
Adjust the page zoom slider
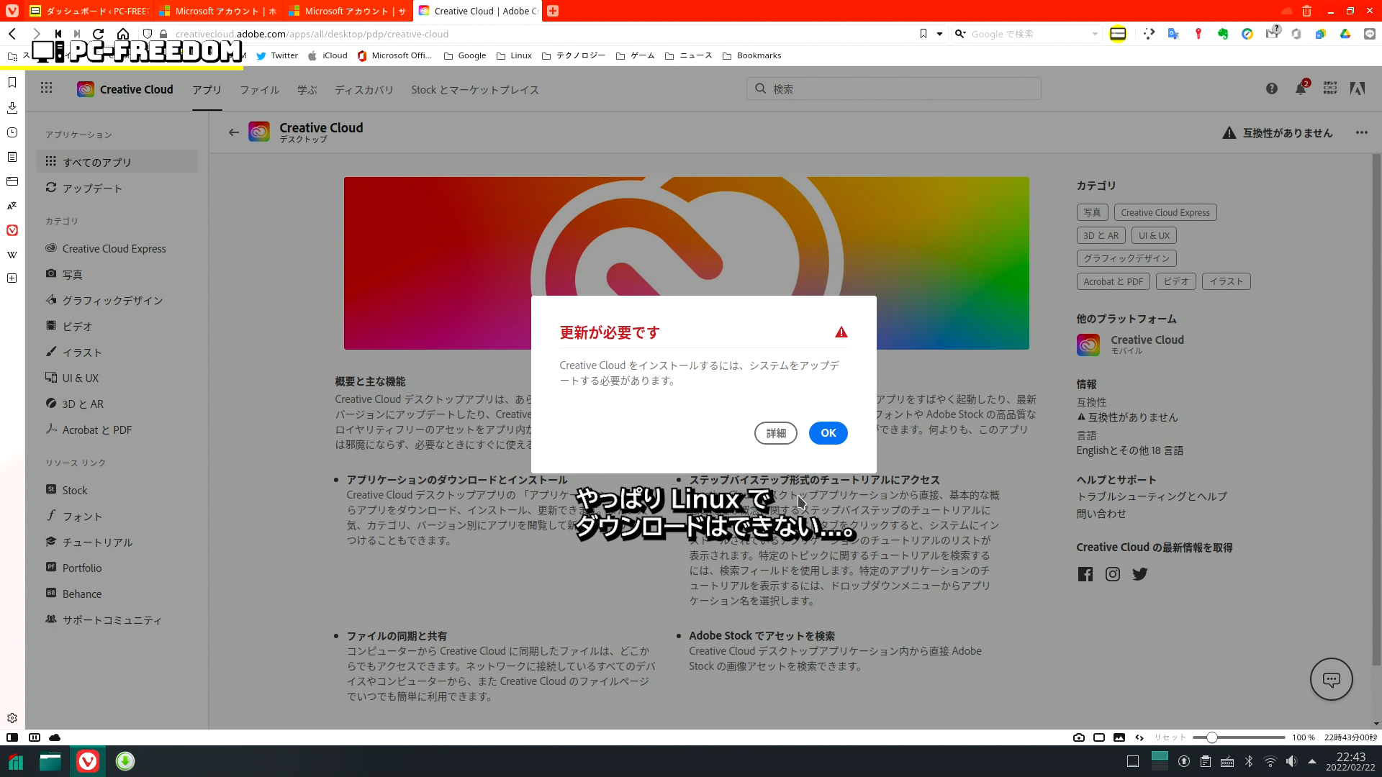pos(1212,737)
